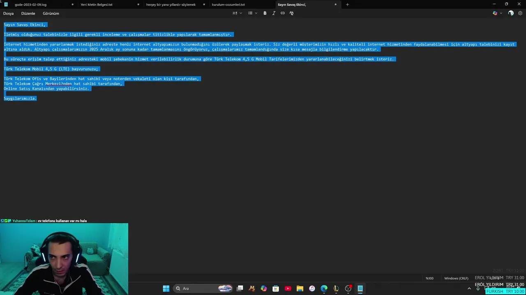The image size is (526, 295).
Task: Open the account profile picture
Action: [x=511, y=13]
